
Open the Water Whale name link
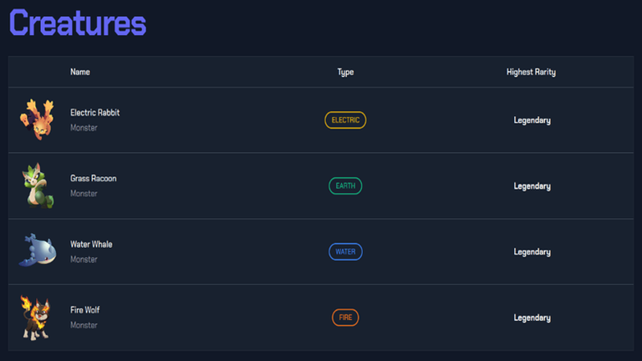pyautogui.click(x=91, y=244)
